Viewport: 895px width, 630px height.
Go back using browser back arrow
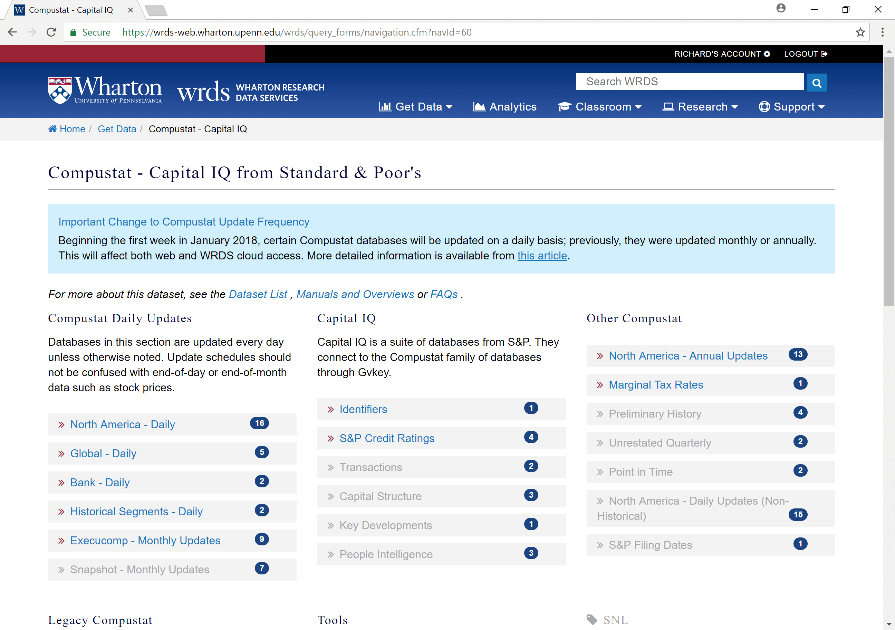pyautogui.click(x=12, y=32)
